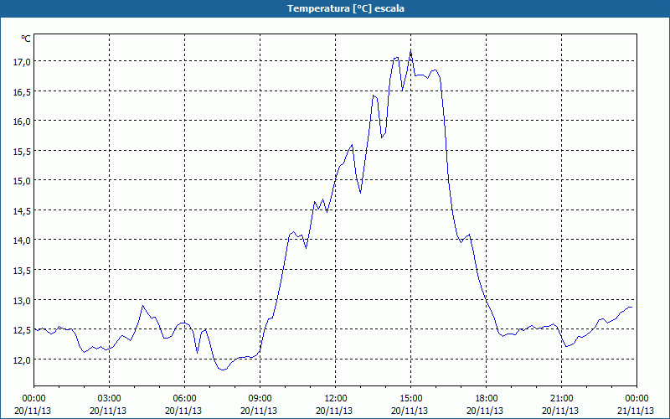Click the 12,5 y-axis value

[x=23, y=330]
